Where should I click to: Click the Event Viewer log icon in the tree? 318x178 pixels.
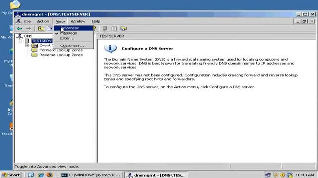pos(35,45)
